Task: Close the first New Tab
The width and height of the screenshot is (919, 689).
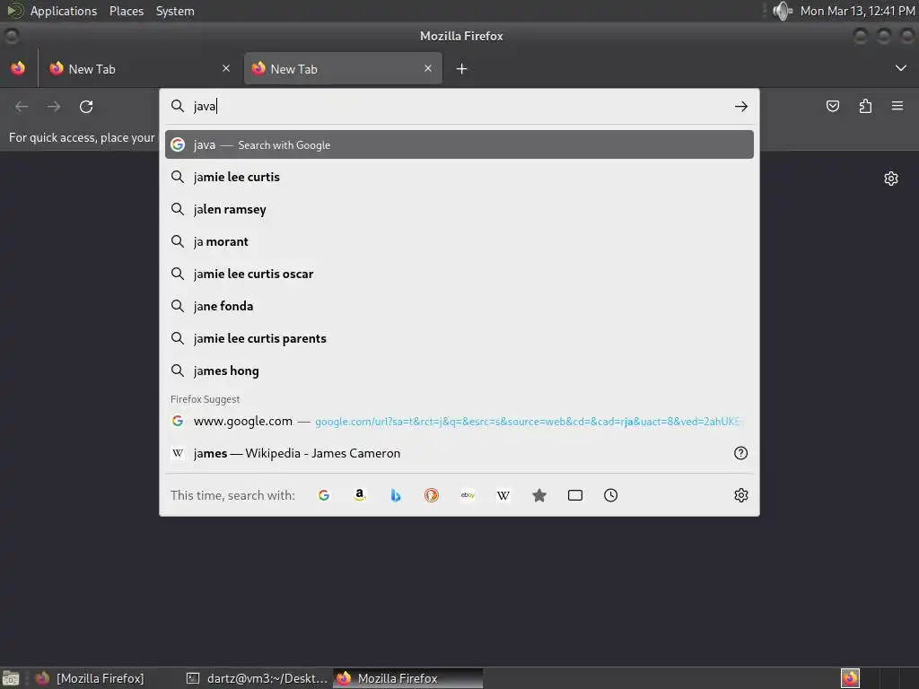Action: click(x=226, y=68)
